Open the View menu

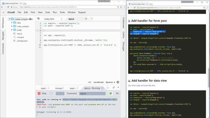click(x=40, y=12)
